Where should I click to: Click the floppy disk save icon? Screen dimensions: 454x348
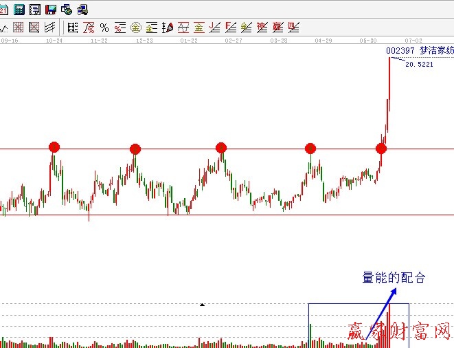click(x=50, y=10)
